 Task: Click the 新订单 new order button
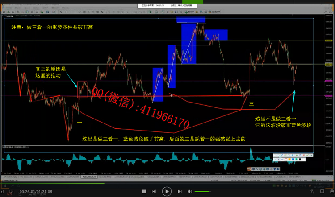pos(189,11)
